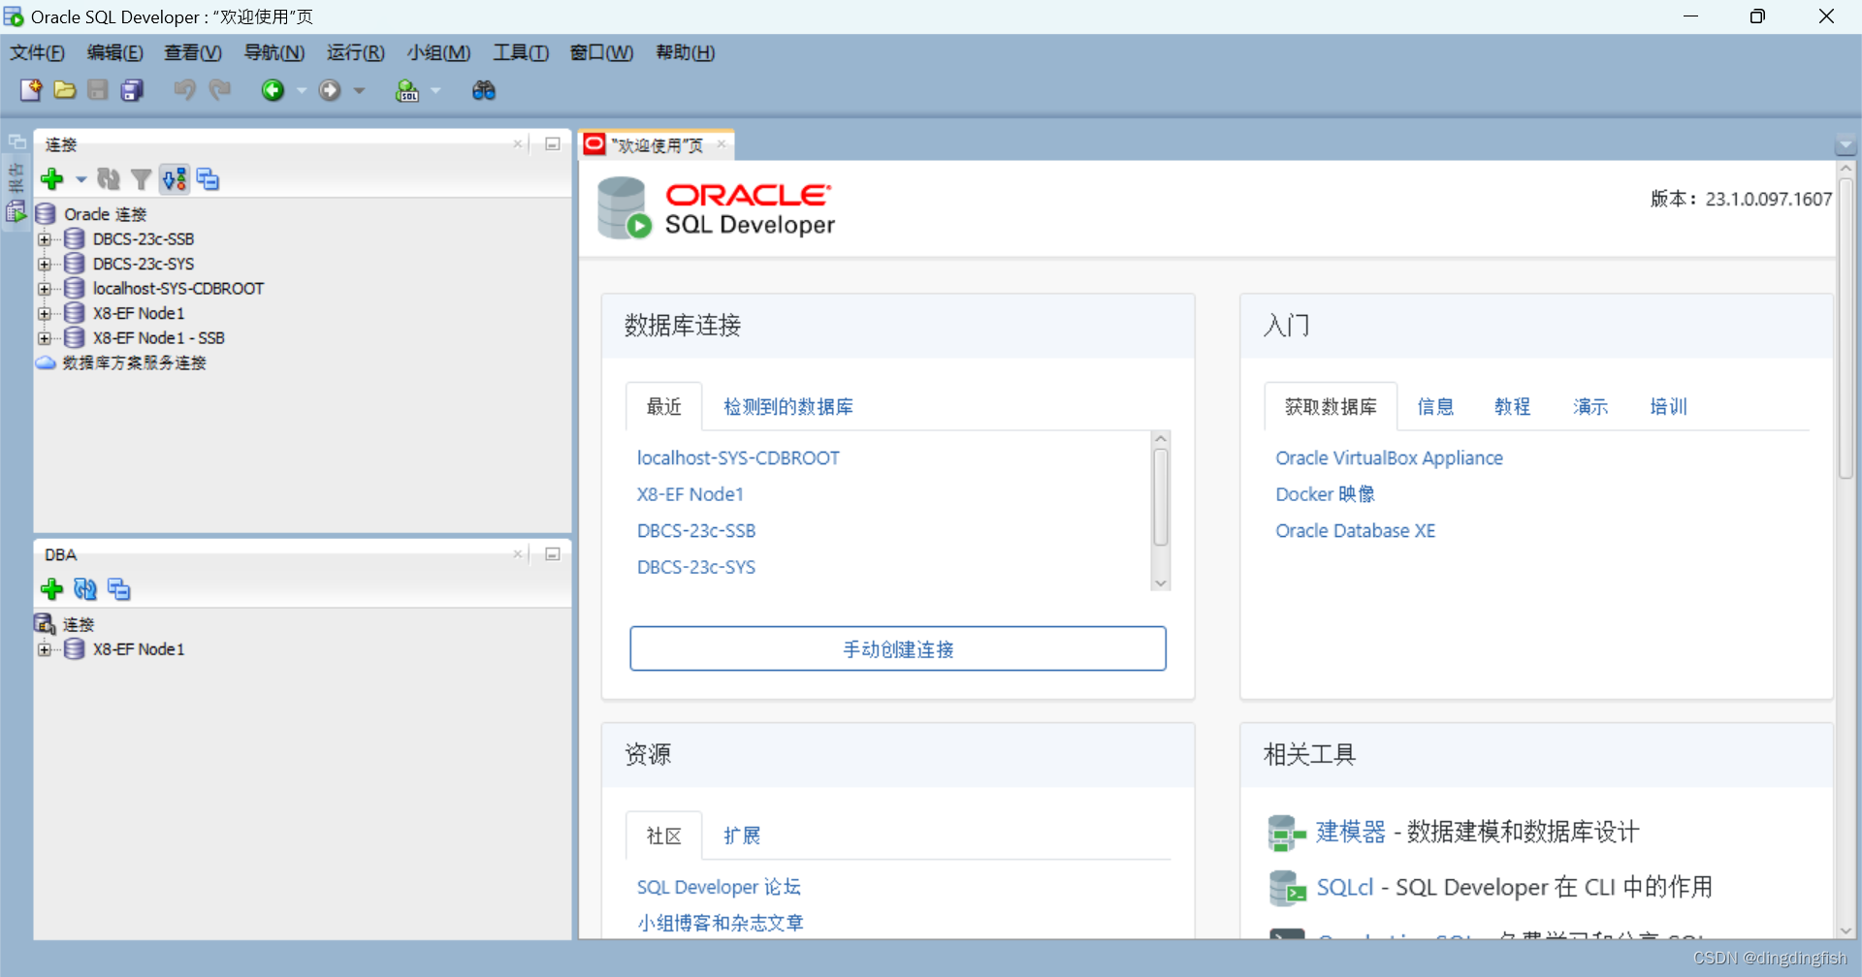
Task: Click green plus New Connection in 连接 panel
Action: click(x=52, y=179)
